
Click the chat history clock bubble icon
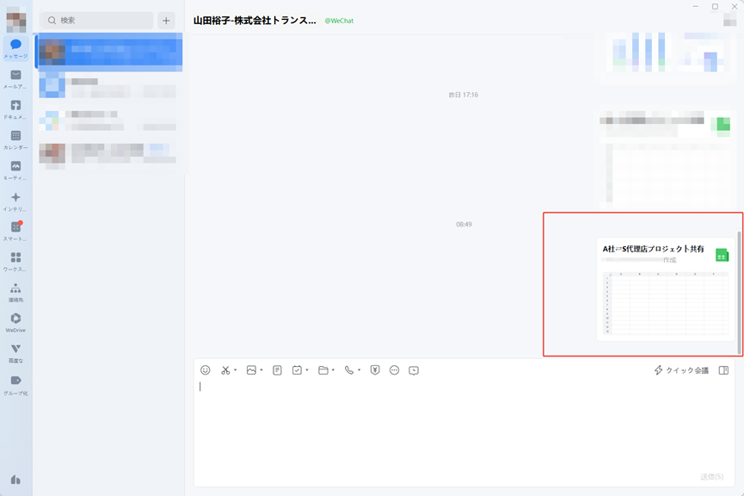414,370
